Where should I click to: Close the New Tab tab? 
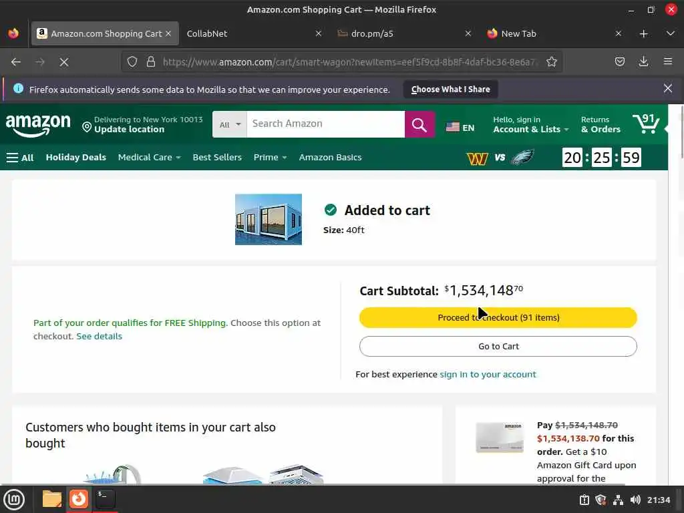[618, 33]
